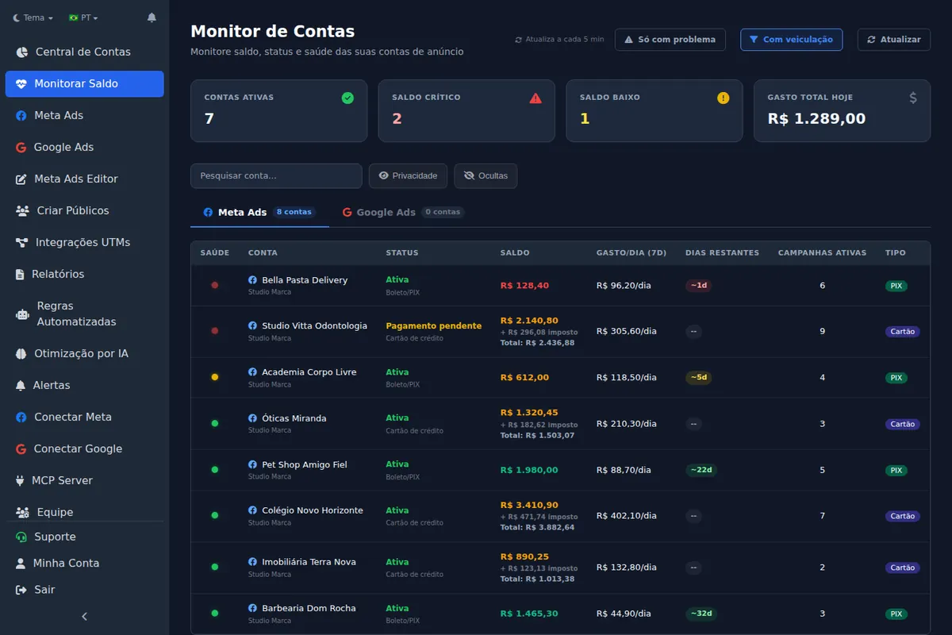The width and height of the screenshot is (952, 635).
Task: Click the Gasto Total Hoje dollar icon
Action: 913,98
